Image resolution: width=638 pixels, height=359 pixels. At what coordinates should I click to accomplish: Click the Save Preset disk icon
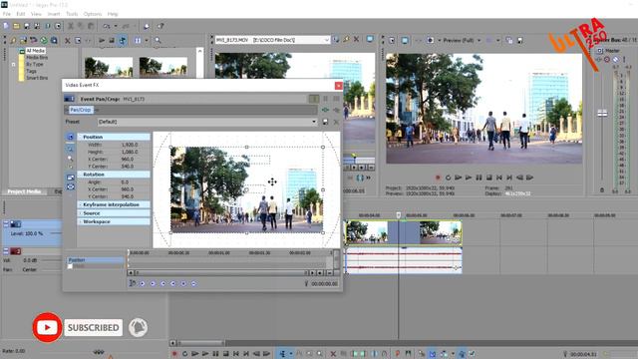point(325,122)
